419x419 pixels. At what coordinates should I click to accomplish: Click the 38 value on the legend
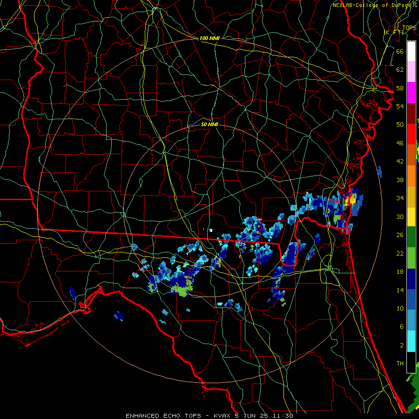tap(400, 180)
